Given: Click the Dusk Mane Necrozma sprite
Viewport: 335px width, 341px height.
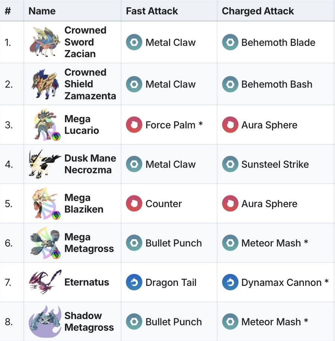Looking at the screenshot, I should (x=45, y=164).
